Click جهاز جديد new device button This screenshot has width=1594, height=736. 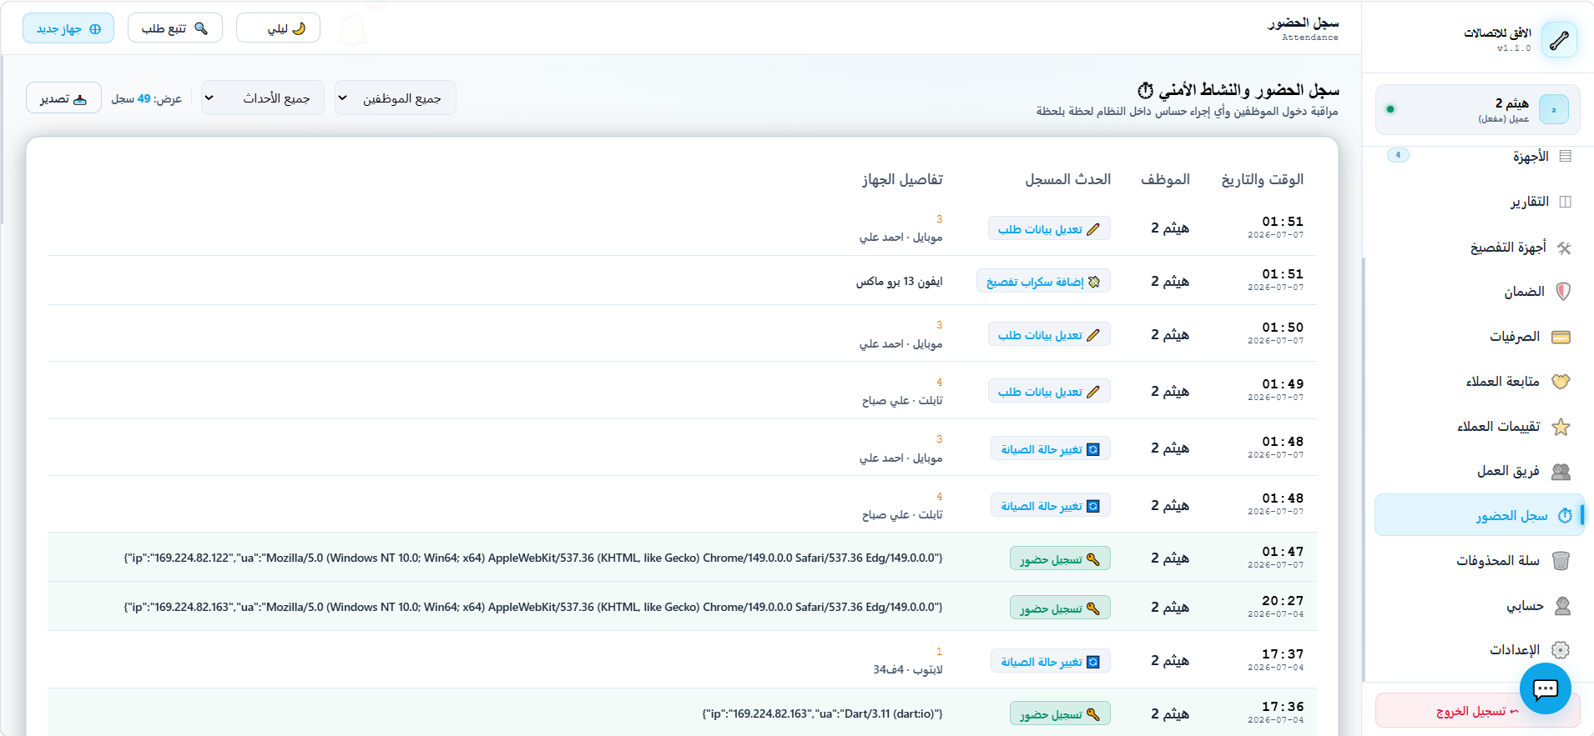pos(68,28)
